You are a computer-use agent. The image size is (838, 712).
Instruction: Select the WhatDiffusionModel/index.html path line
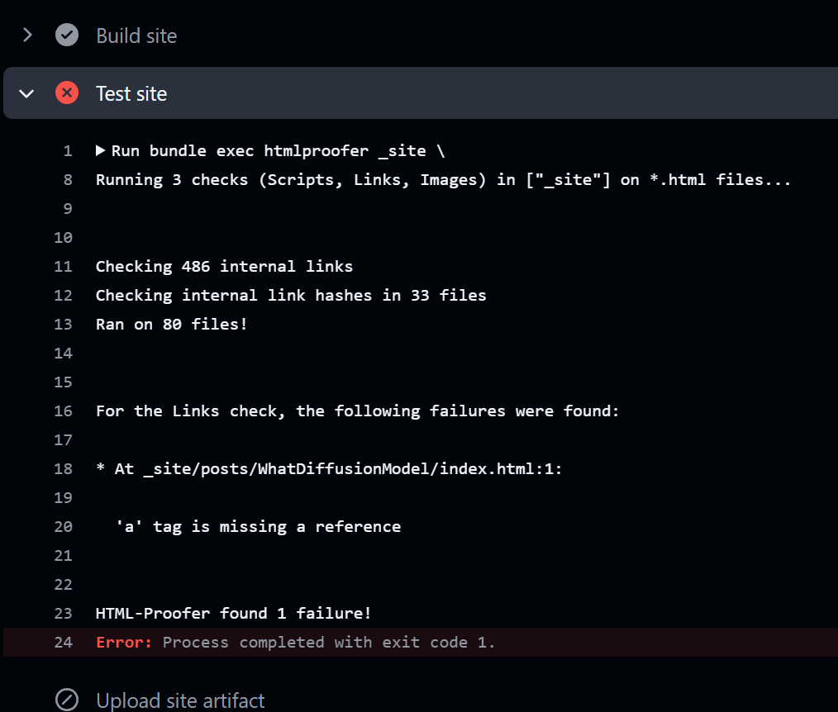tap(329, 469)
